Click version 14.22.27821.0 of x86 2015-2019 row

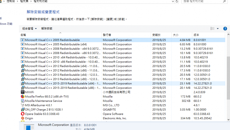(203, 88)
